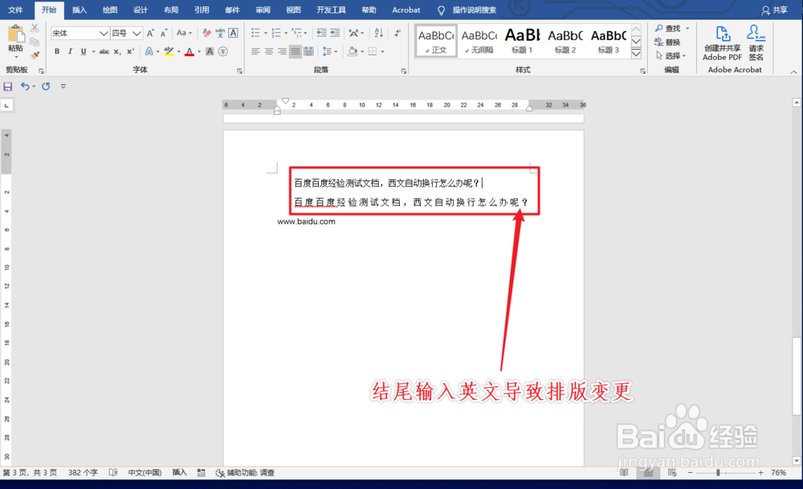
Task: Open the font size dropdown (四号)
Action: click(137, 33)
